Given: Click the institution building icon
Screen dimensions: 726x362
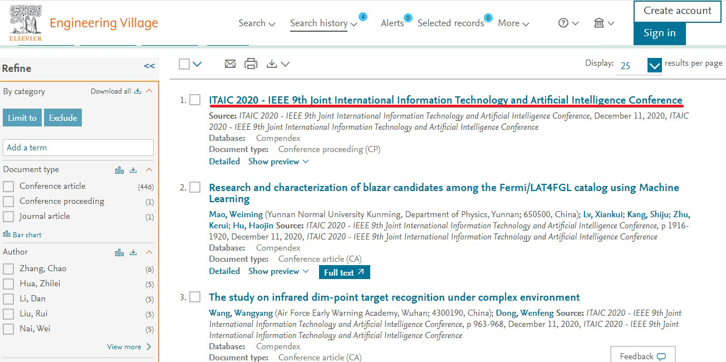Looking at the screenshot, I should click(599, 23).
